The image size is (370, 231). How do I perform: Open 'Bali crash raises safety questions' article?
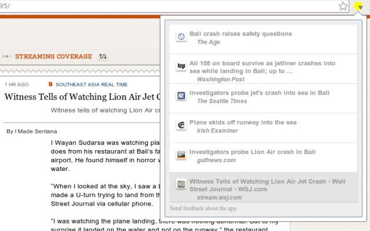point(240,33)
